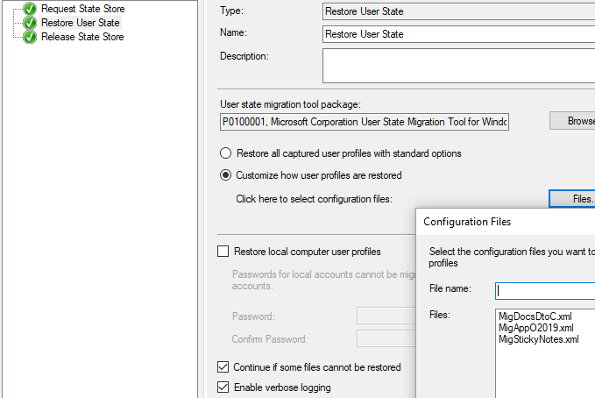The width and height of the screenshot is (595, 398).
Task: Click the Configuration Files dialog title bar
Action: coord(505,222)
